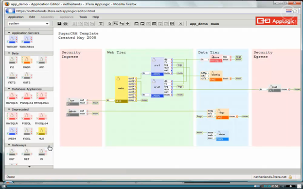Select the Text annotation tool
The image size is (303, 189).
pos(101,24)
